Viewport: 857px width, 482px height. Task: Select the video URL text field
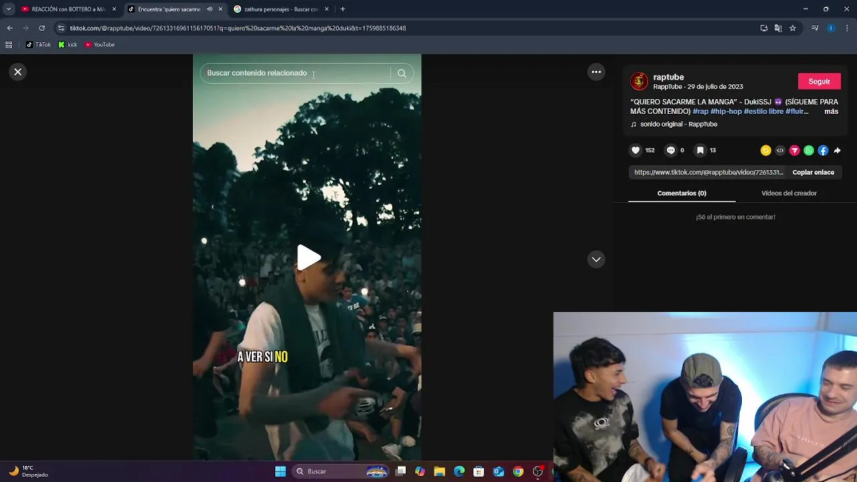(708, 172)
